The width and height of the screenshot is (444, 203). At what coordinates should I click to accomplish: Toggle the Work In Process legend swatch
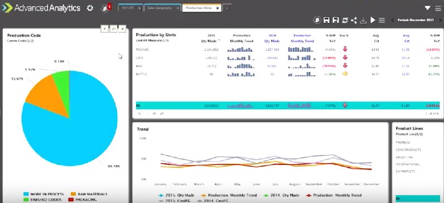click(x=26, y=194)
